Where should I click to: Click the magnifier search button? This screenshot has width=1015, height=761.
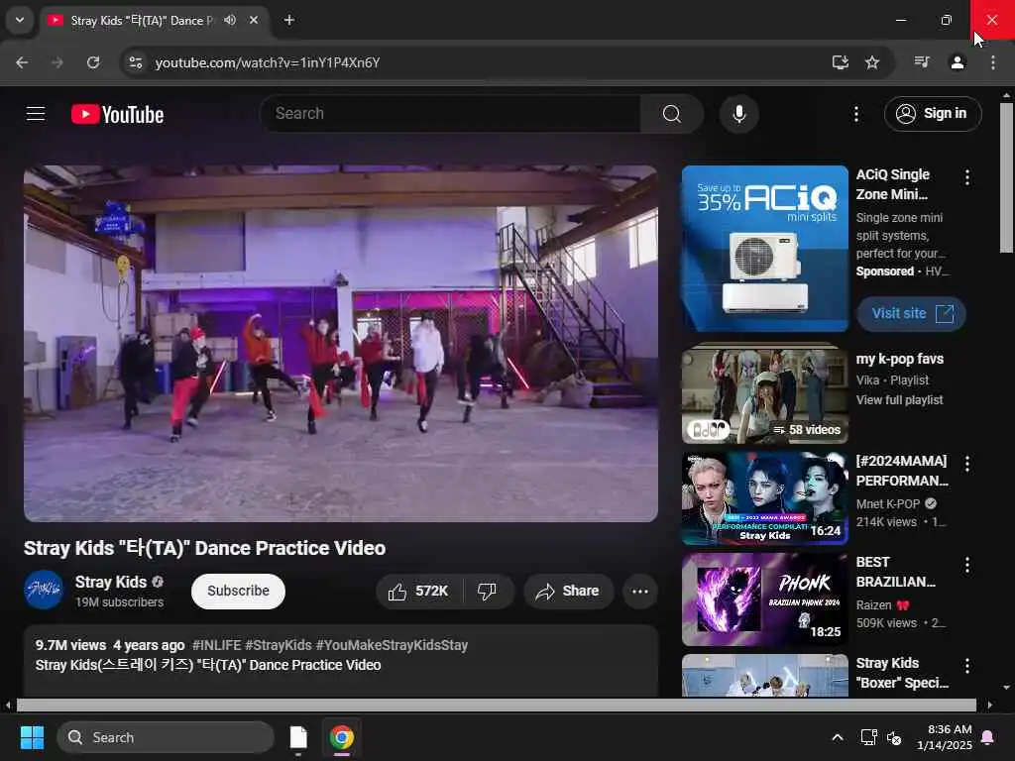pyautogui.click(x=671, y=114)
